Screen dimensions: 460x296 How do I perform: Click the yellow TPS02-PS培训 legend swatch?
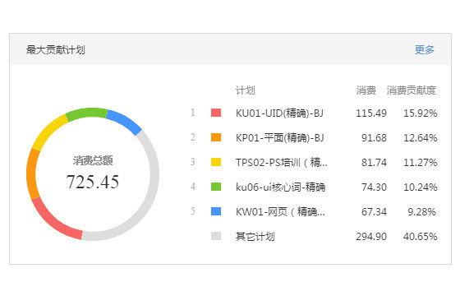(x=216, y=162)
